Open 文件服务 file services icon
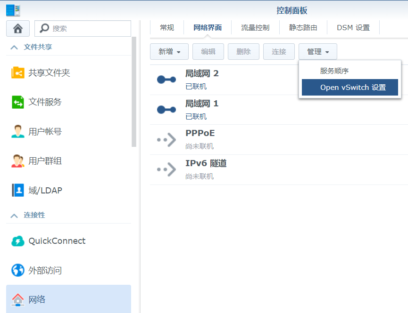 (18, 102)
